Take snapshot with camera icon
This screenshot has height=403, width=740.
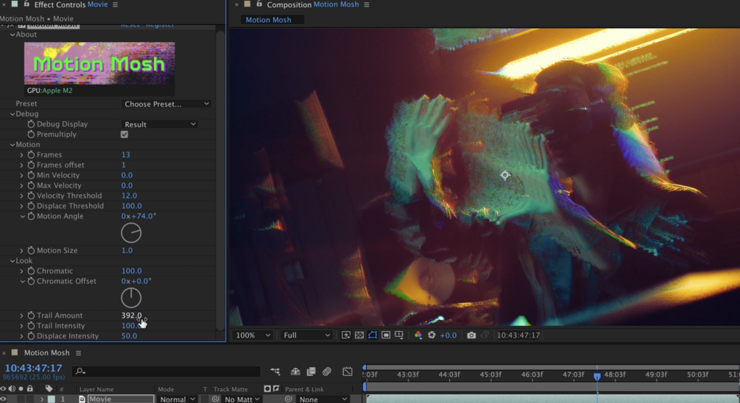pyautogui.click(x=471, y=335)
